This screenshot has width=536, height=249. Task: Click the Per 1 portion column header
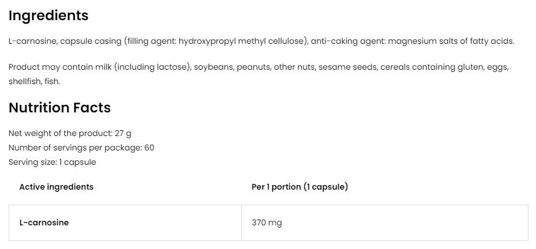[299, 187]
